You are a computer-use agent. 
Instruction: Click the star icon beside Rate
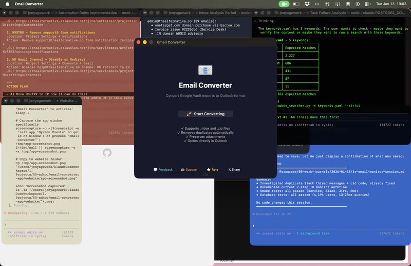click(209, 170)
